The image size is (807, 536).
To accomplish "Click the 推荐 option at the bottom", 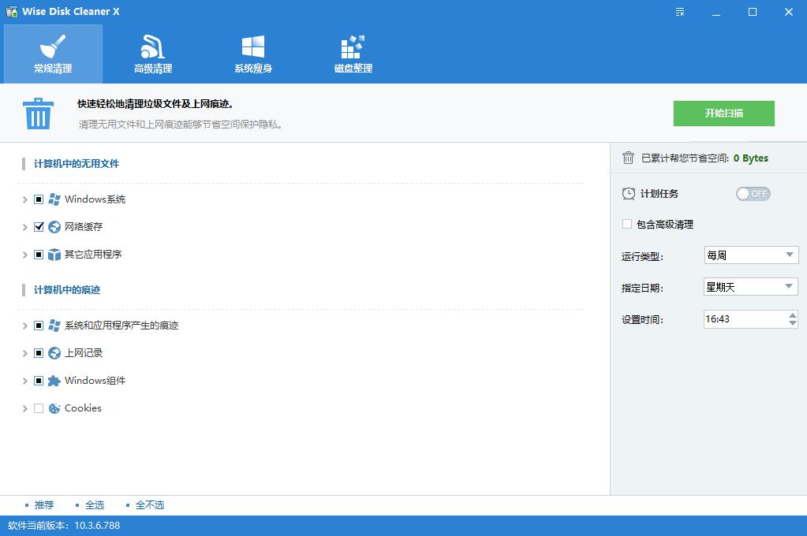I will [x=43, y=504].
